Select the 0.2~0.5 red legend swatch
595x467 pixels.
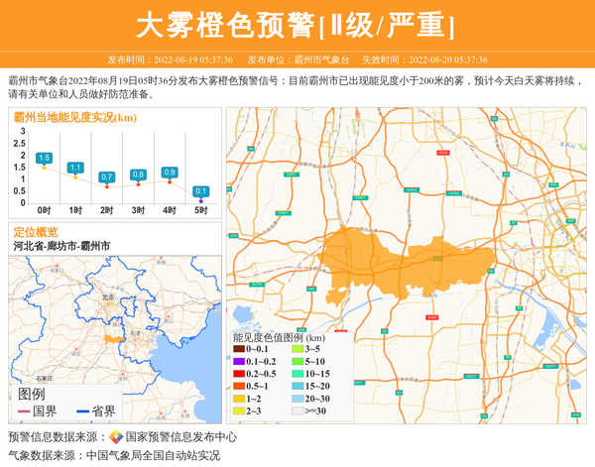239,374
